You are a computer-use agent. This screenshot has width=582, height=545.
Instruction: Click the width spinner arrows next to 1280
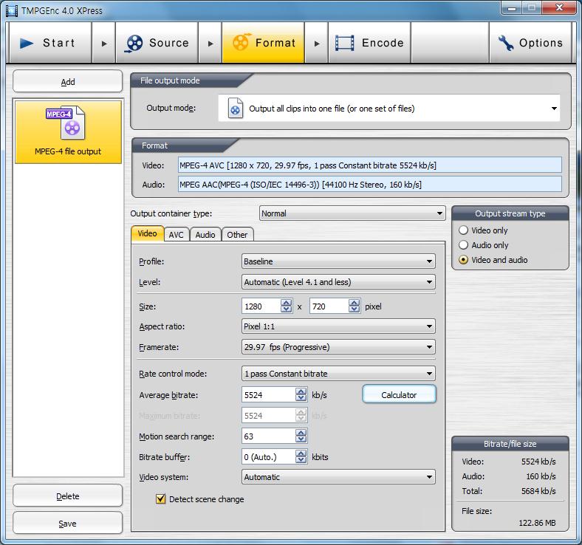click(x=286, y=306)
